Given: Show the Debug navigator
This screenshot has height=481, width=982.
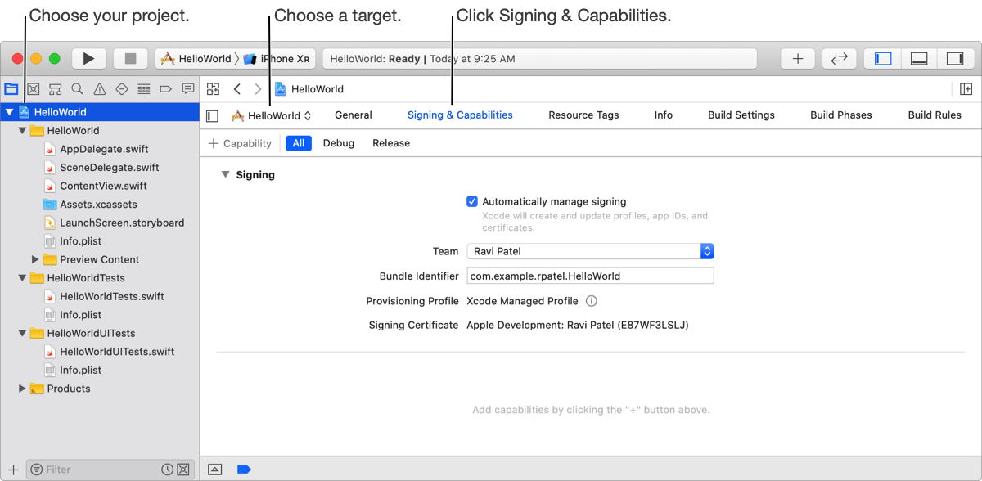Looking at the screenshot, I should pyautogui.click(x=143, y=88).
